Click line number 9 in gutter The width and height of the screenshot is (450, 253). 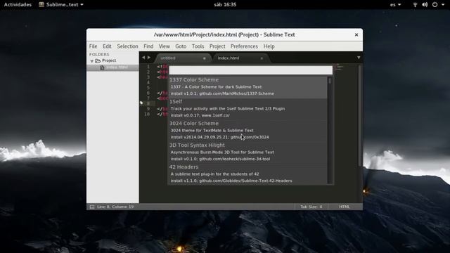point(148,109)
